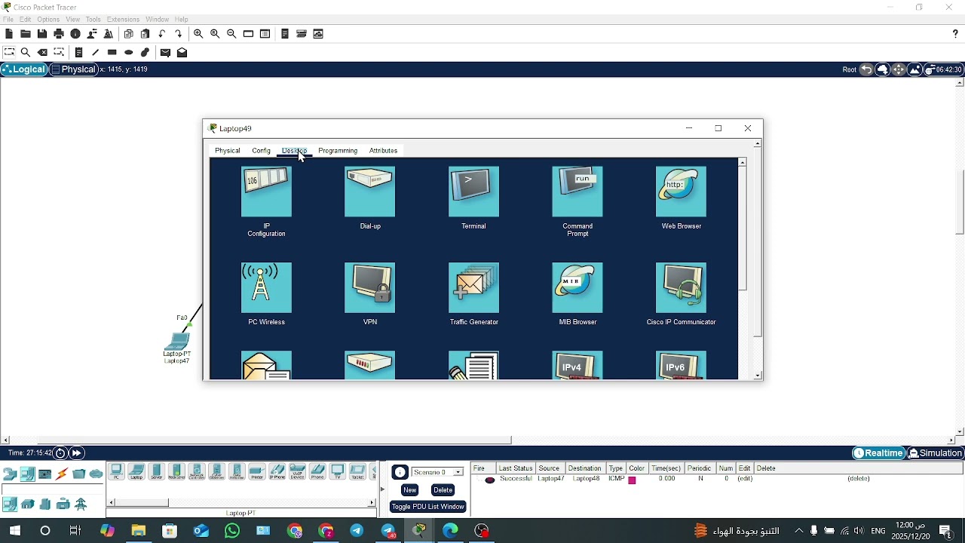The width and height of the screenshot is (965, 543).
Task: Switch to Realtime mode
Action: point(879,453)
